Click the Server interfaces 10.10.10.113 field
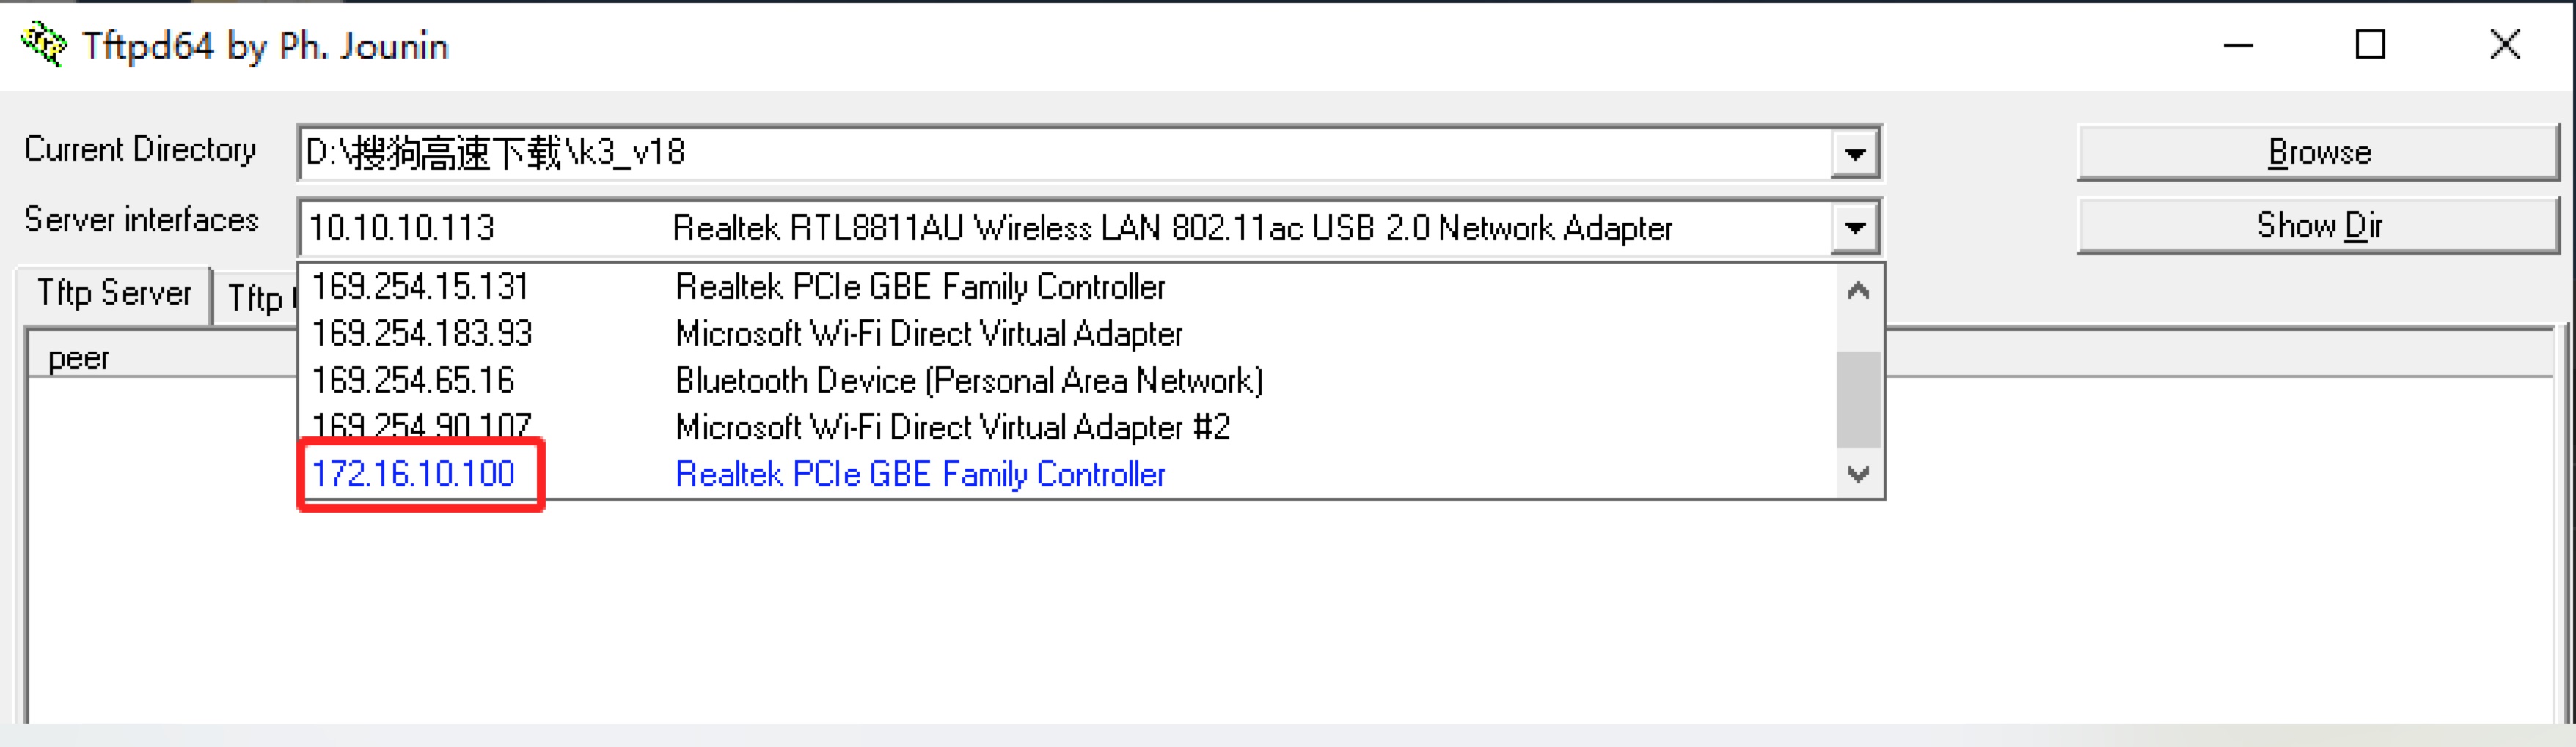Screen dimensions: 2576x747 (1065, 228)
